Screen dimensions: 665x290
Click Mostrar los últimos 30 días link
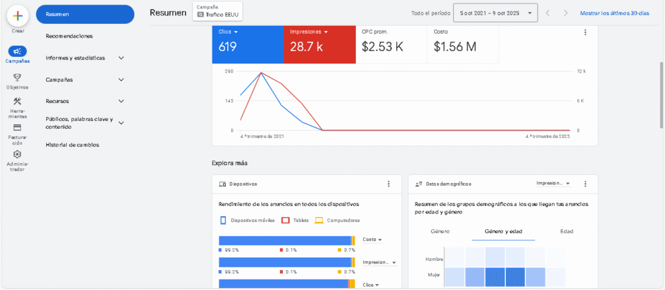(x=614, y=13)
